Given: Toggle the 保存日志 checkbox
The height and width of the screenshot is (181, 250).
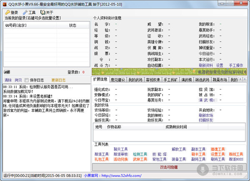Looking at the screenshot, I should coord(27,80).
